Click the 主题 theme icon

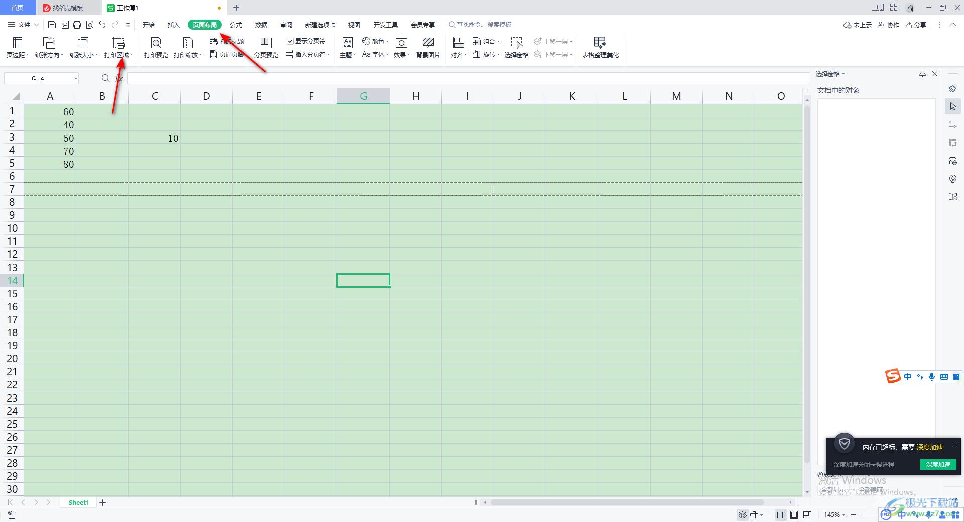[347, 43]
